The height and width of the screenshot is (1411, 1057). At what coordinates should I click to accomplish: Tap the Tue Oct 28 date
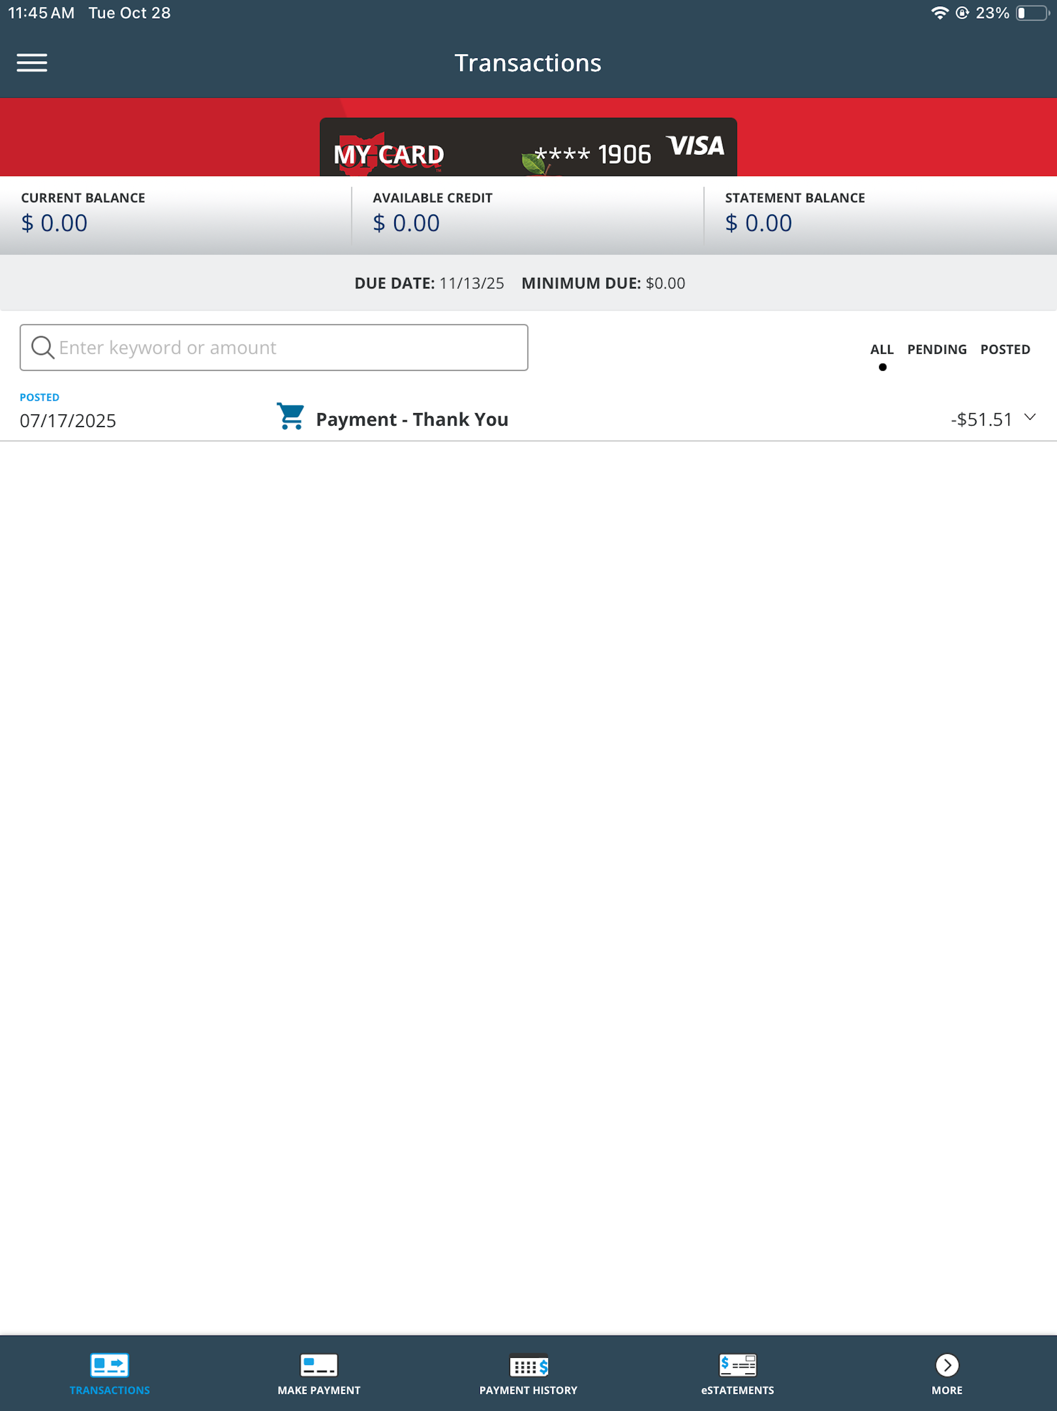[x=130, y=13]
